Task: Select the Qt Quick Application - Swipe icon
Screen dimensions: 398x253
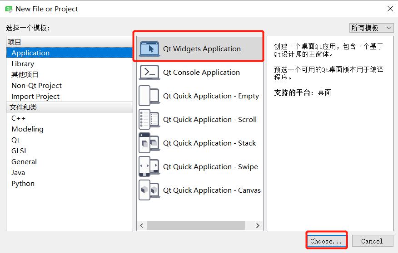Action: pos(149,166)
